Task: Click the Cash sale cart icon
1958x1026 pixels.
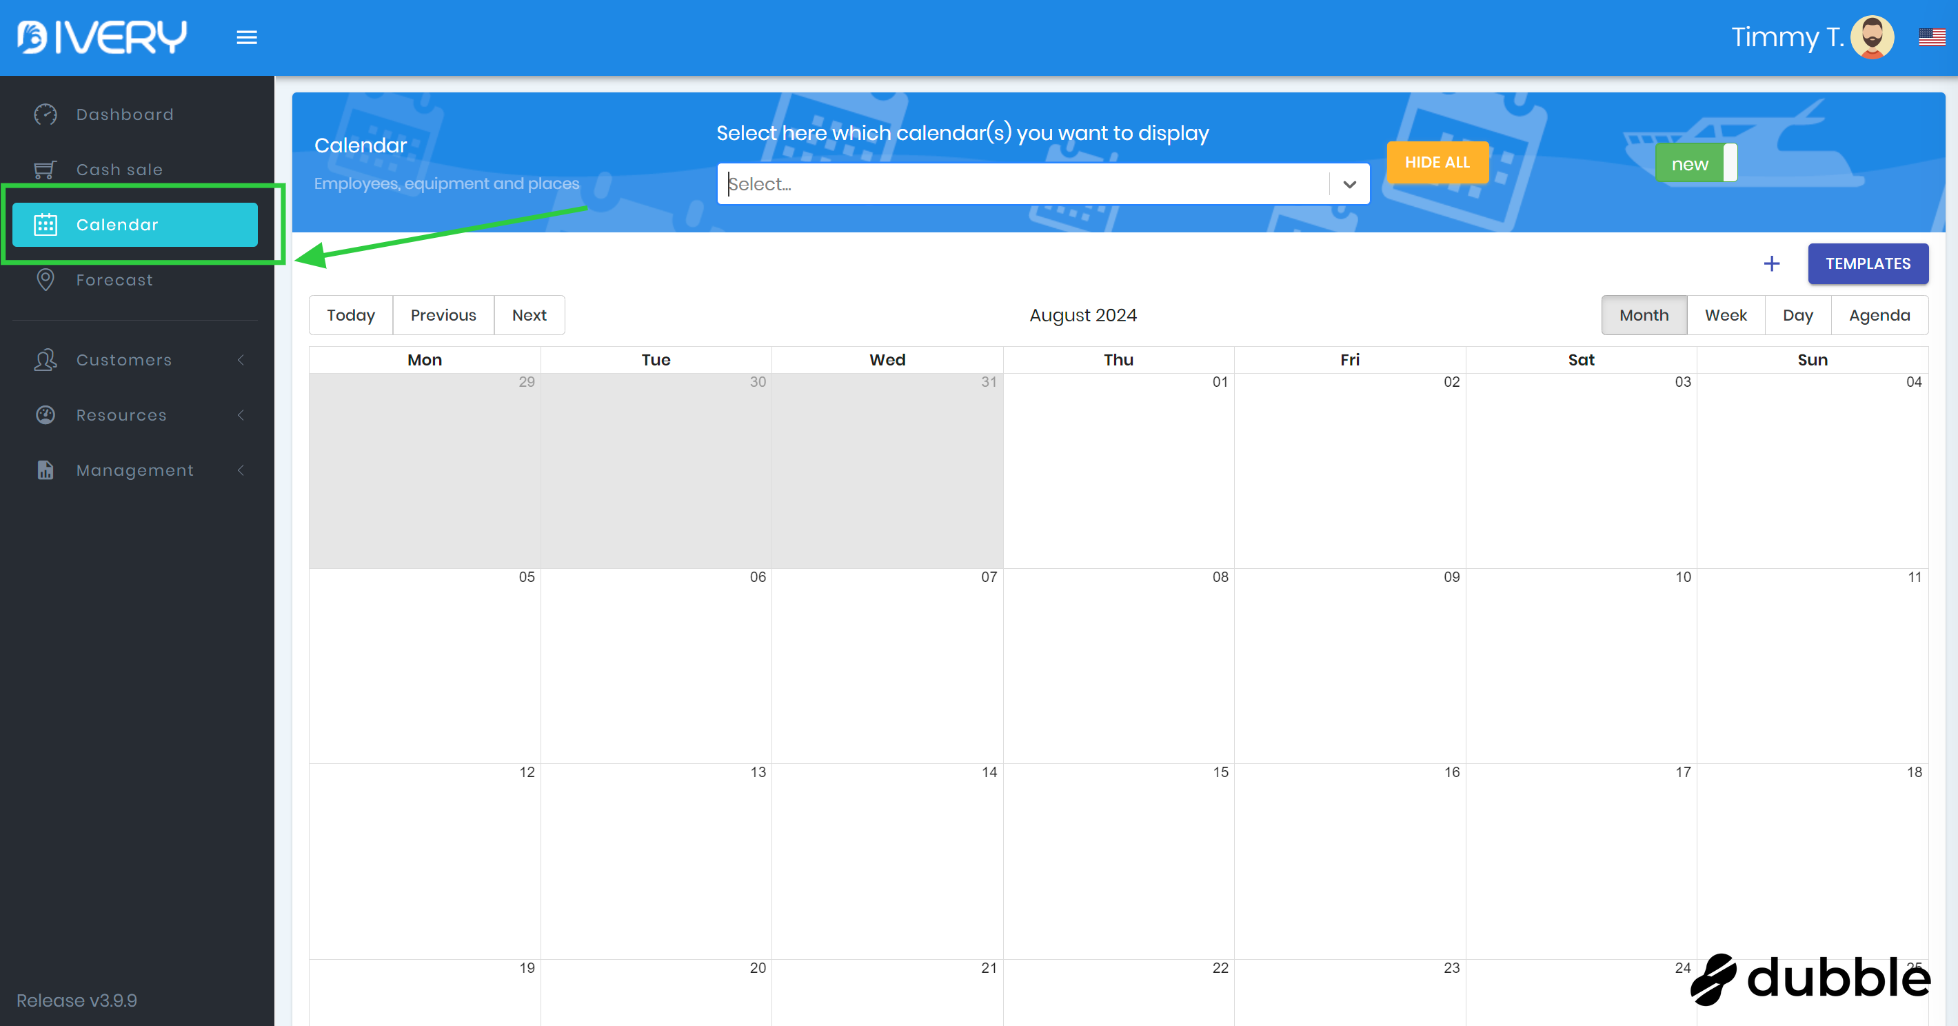Action: [46, 170]
